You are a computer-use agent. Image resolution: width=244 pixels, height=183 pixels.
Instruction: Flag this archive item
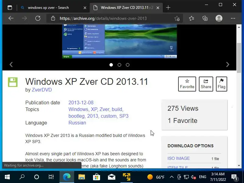click(x=221, y=84)
